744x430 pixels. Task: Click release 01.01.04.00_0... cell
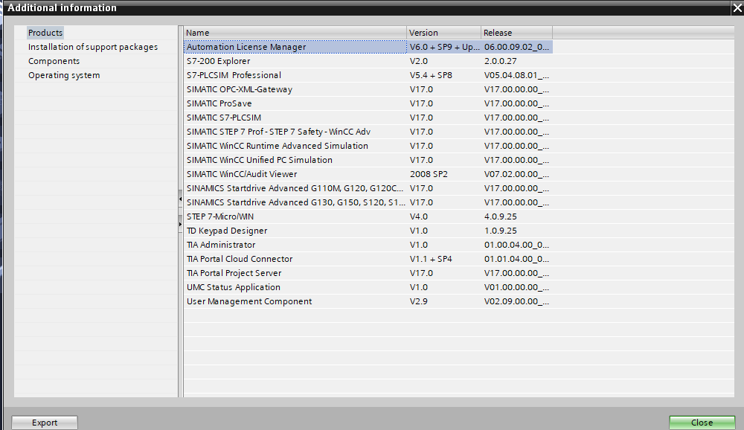point(517,259)
